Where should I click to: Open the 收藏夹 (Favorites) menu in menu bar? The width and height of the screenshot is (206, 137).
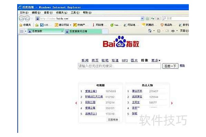(x=61, y=13)
